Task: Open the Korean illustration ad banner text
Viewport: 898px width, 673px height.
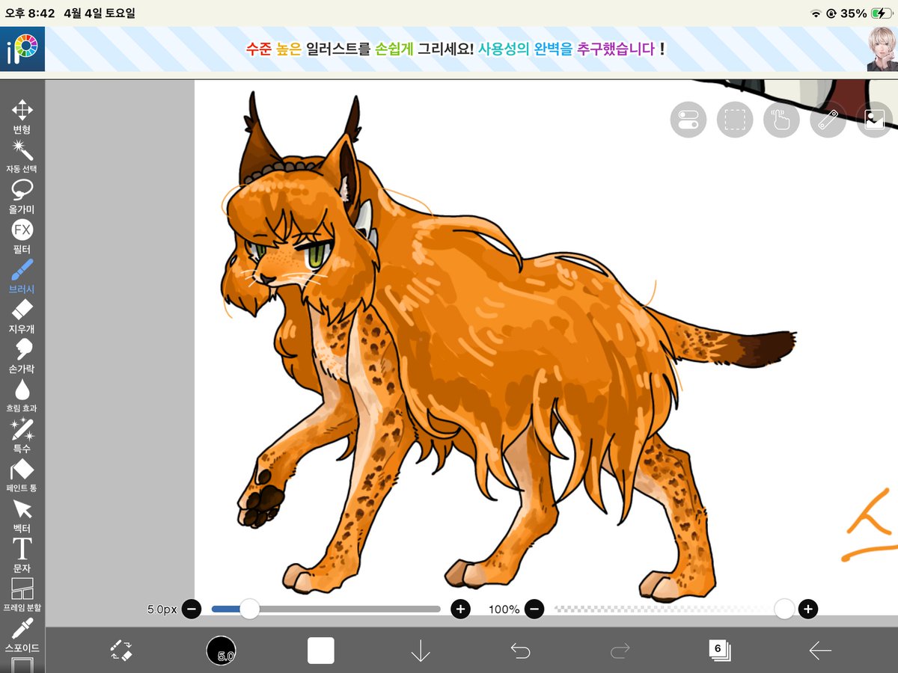Action: click(456, 49)
